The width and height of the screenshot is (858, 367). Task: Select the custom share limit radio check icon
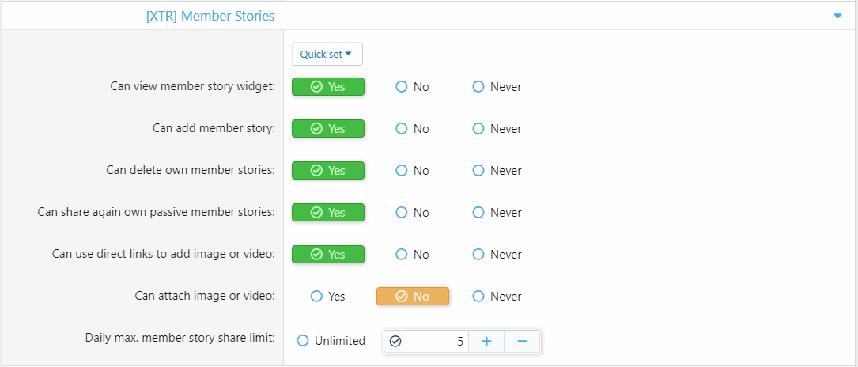pyautogui.click(x=395, y=341)
